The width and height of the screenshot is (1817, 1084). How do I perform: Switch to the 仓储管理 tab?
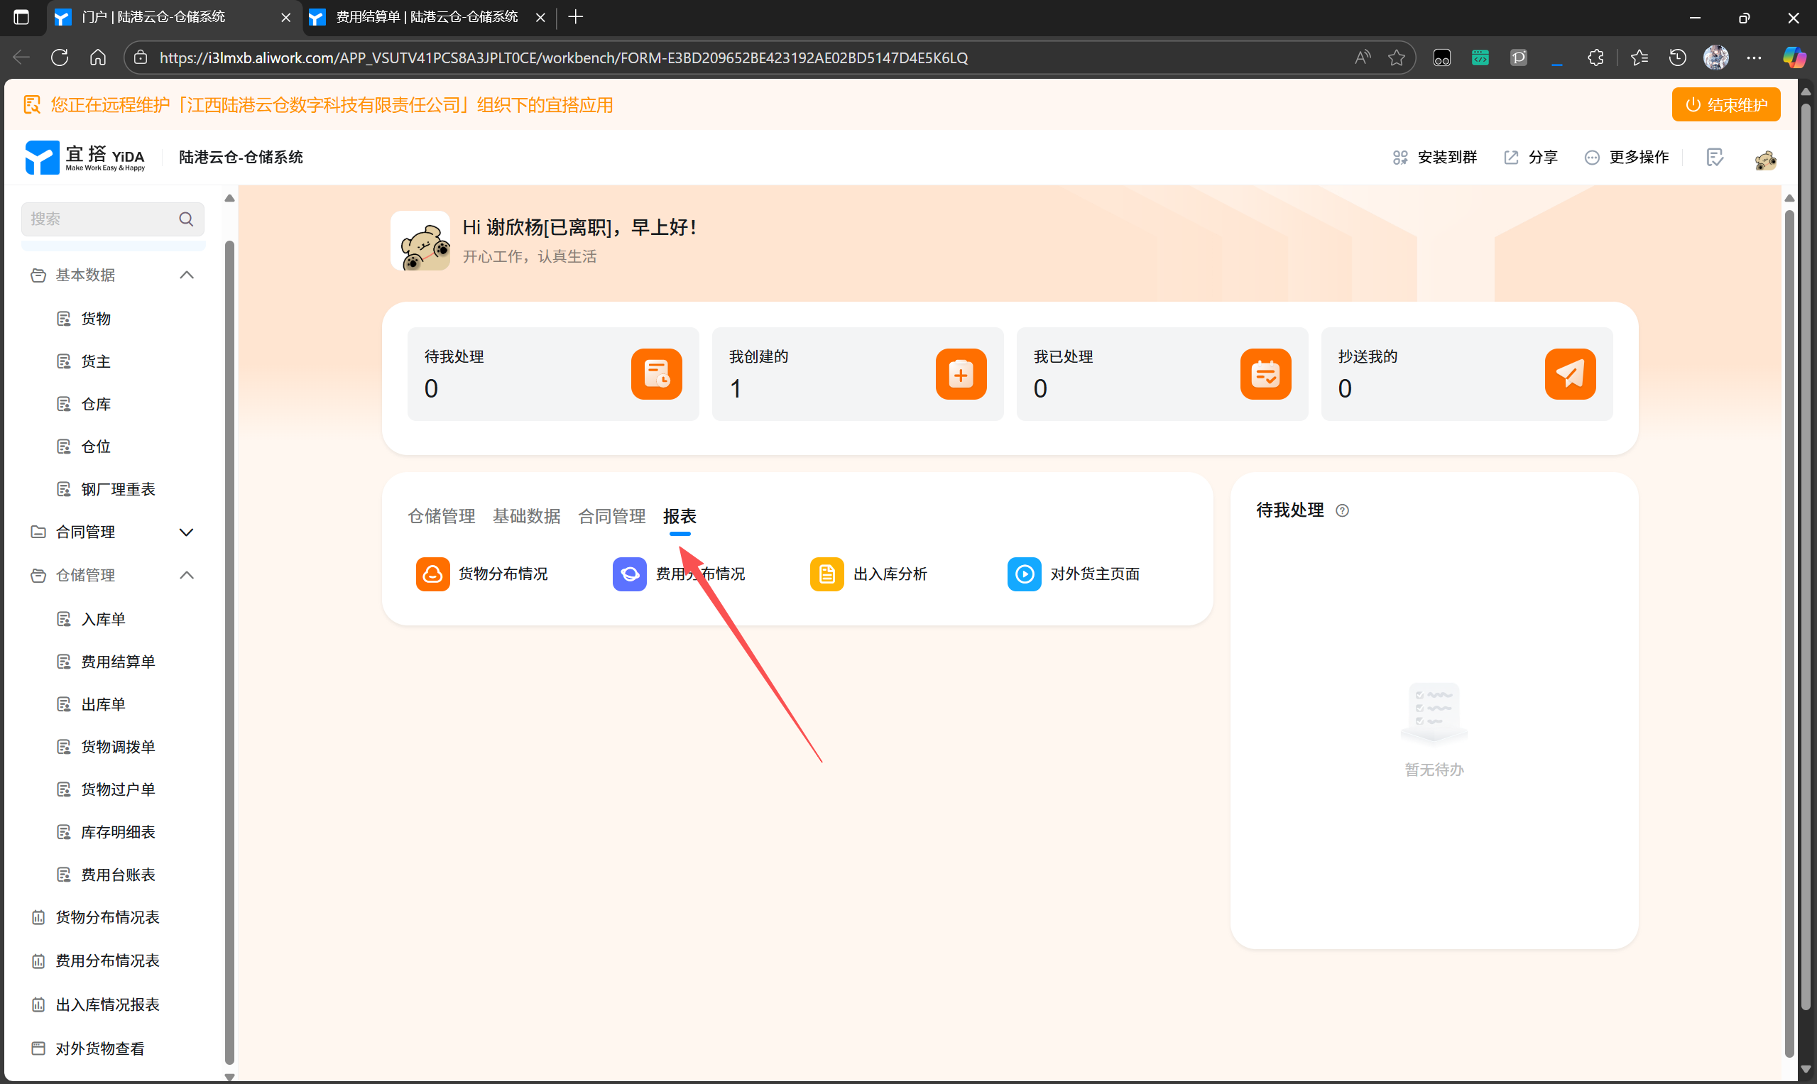(x=441, y=516)
